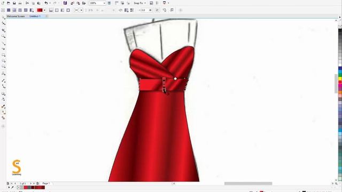The image size is (342, 192).
Task: Open the Snap To dropdown
Action: click(x=139, y=3)
